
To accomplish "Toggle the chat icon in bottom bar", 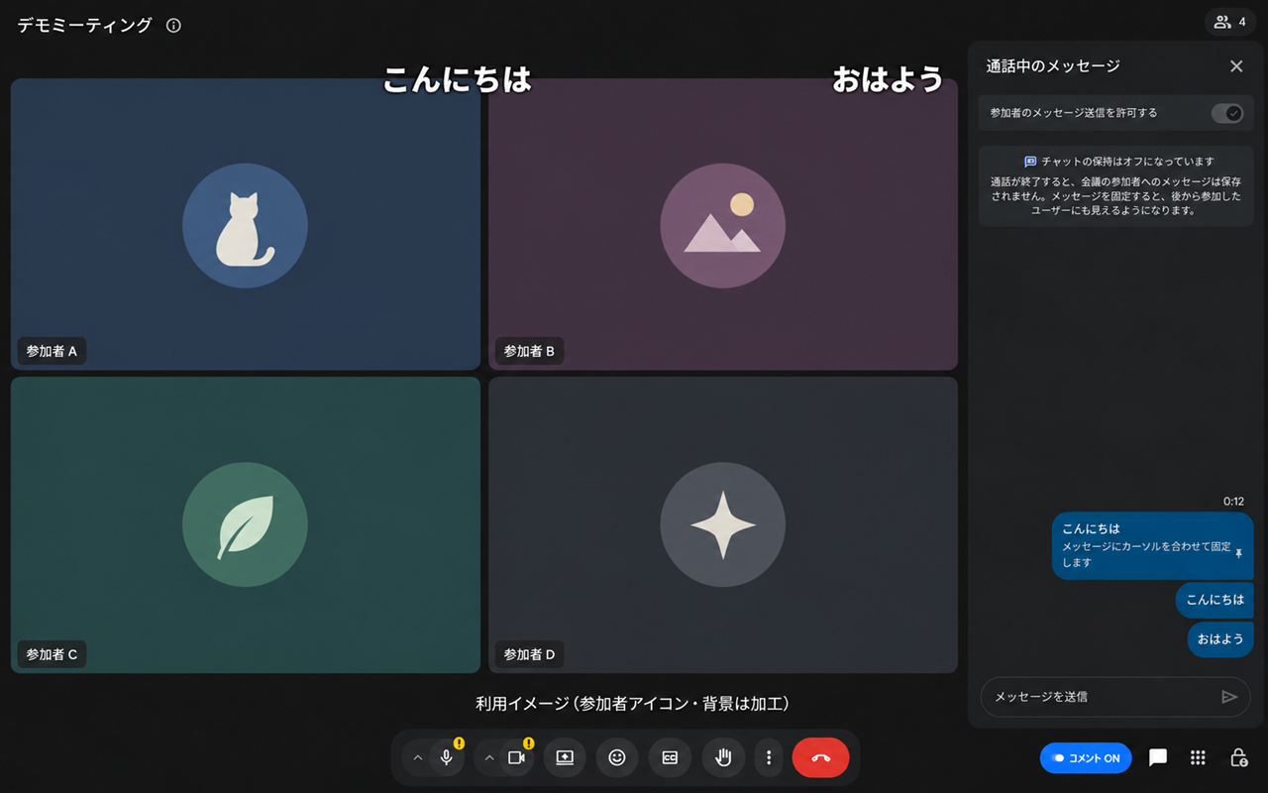I will [x=1157, y=758].
